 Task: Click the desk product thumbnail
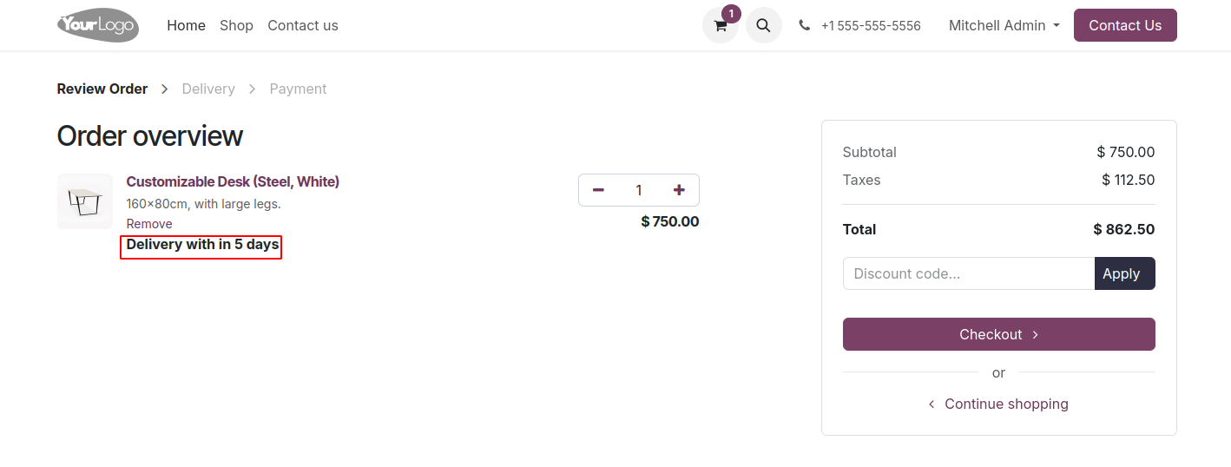click(x=85, y=201)
